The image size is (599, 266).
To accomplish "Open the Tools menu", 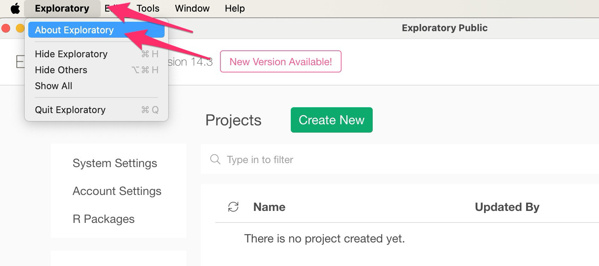I will 148,8.
